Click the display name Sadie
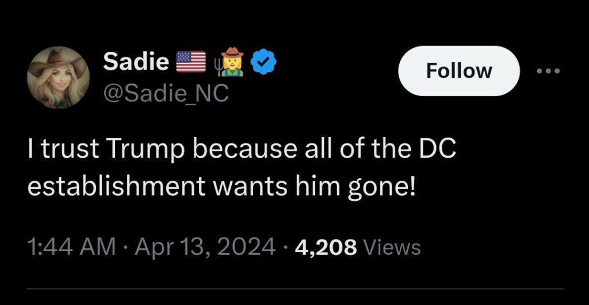Screen dimensions: 589x305 136,61
